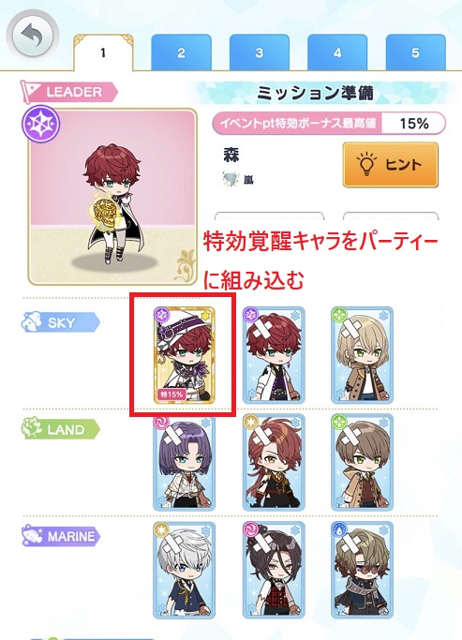Viewport: 462px width, 640px height.
Task: Open party tab 4
Action: coord(337,53)
